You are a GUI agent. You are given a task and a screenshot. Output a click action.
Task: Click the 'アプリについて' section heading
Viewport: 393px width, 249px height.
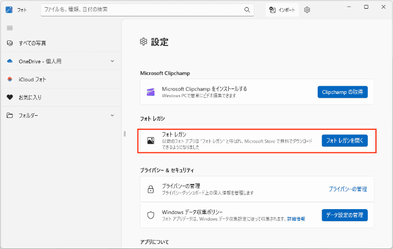tap(154, 242)
